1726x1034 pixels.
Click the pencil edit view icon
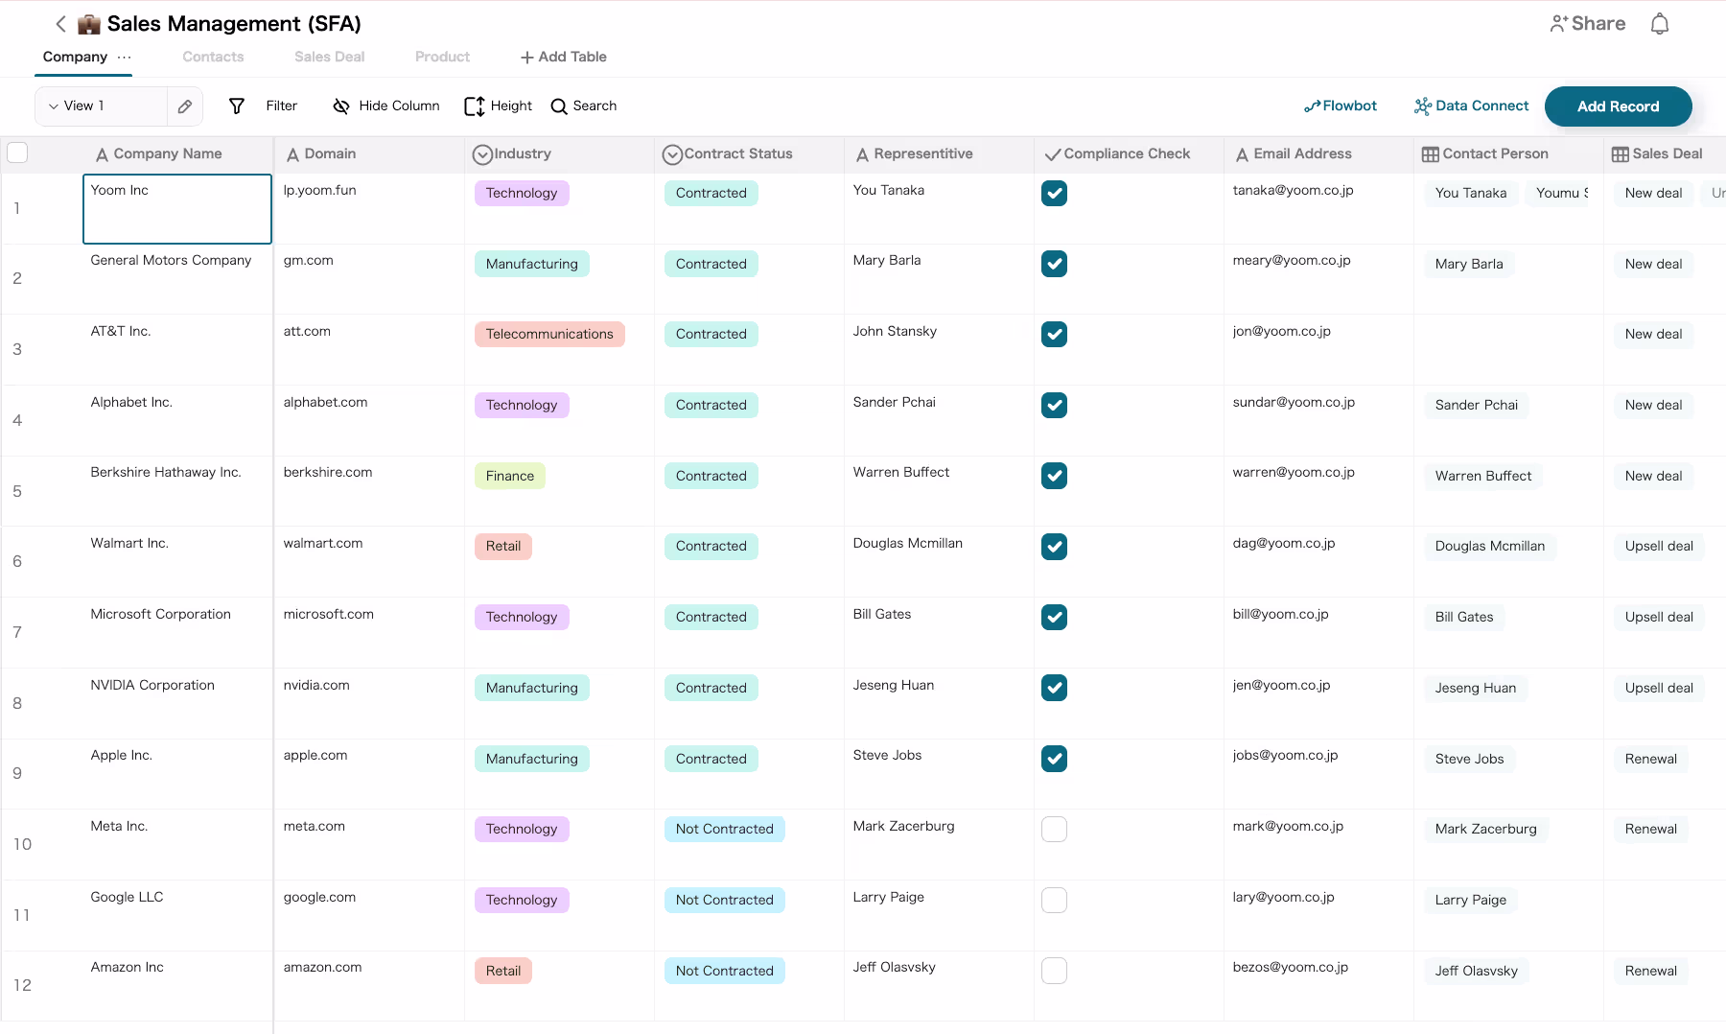(x=185, y=106)
